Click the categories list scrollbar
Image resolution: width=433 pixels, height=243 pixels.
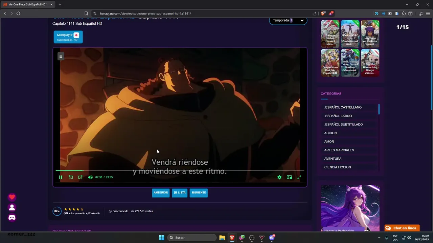click(379, 109)
